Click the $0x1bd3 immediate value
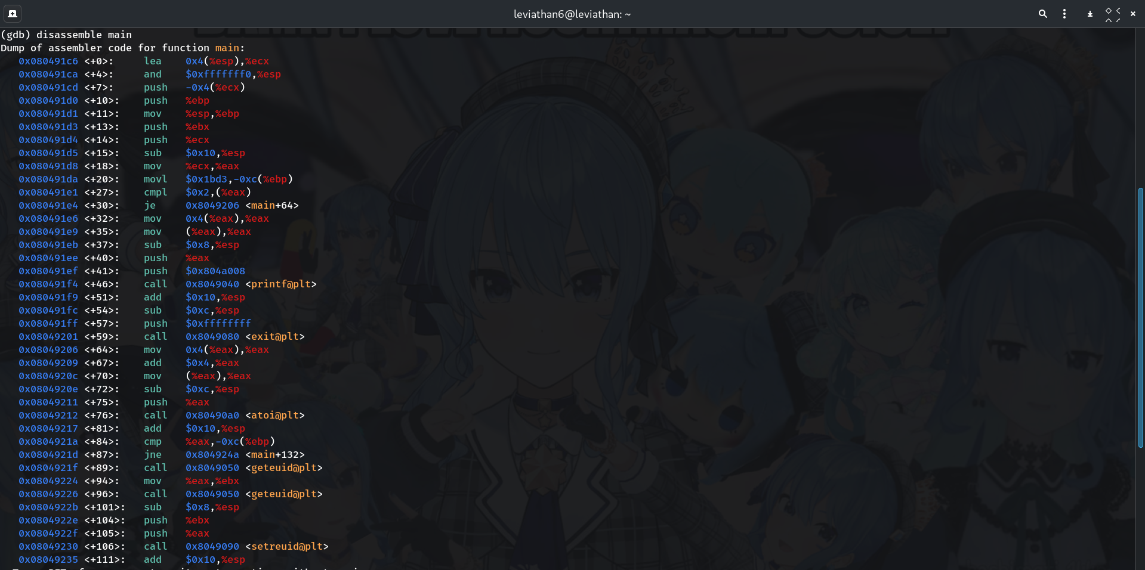Image resolution: width=1145 pixels, height=570 pixels. click(x=206, y=179)
